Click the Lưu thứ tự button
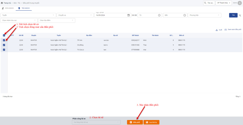Image resolution: width=243 pixels, height=125 pixels. coord(151,122)
